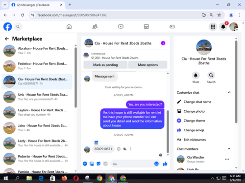Open the browser tab search dropdown
245x183 pixels.
(x=5, y=5)
